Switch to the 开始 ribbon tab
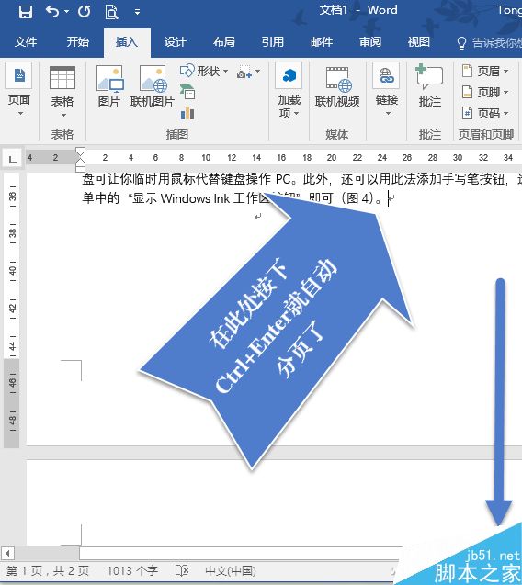522x585 pixels. pos(78,42)
